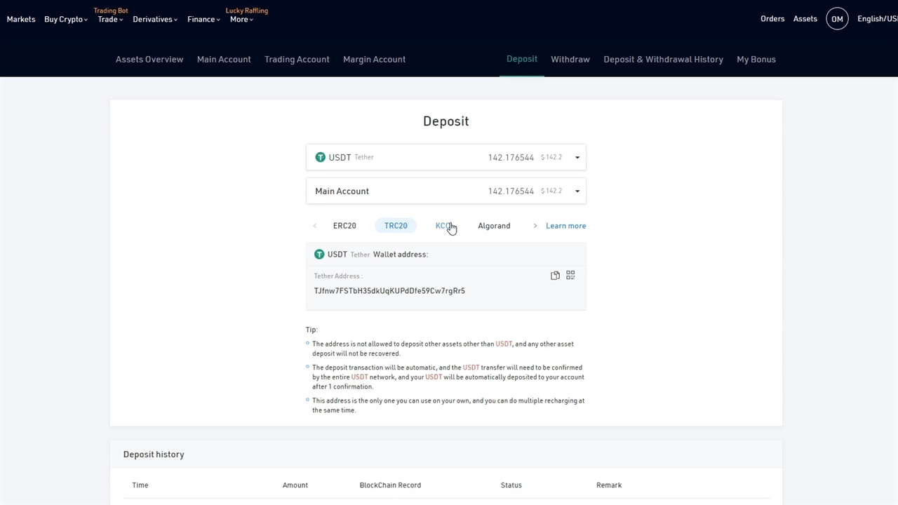Screen dimensions: 898x505
Task: Expand the Derivatives menu
Action: 154,20
